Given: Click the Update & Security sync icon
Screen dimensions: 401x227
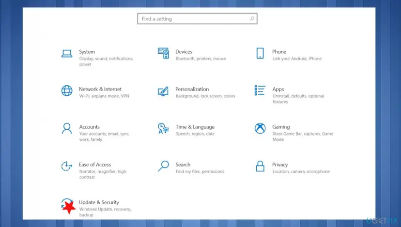Looking at the screenshot, I should tap(67, 205).
